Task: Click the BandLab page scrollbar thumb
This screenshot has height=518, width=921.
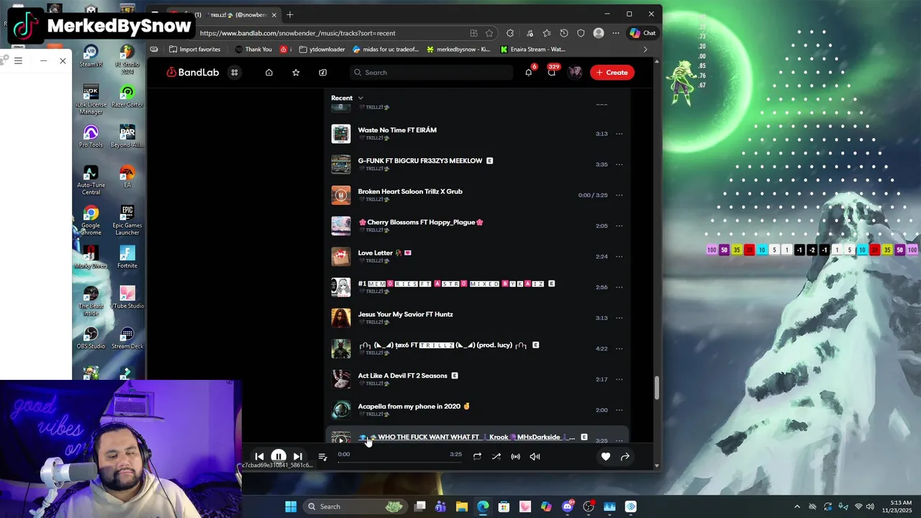Action: (656, 388)
